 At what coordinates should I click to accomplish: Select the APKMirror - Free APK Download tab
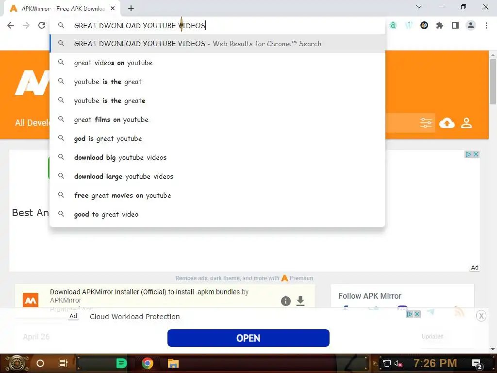tap(62, 9)
